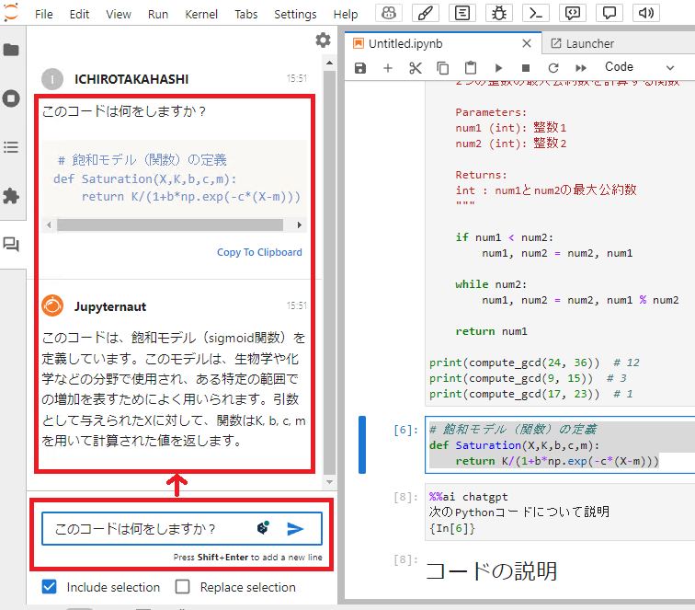Open the Code cell type dropdown

(x=639, y=67)
